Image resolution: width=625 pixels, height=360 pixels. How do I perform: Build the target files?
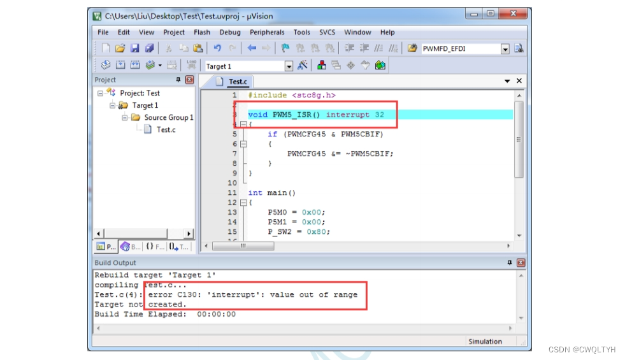point(120,65)
